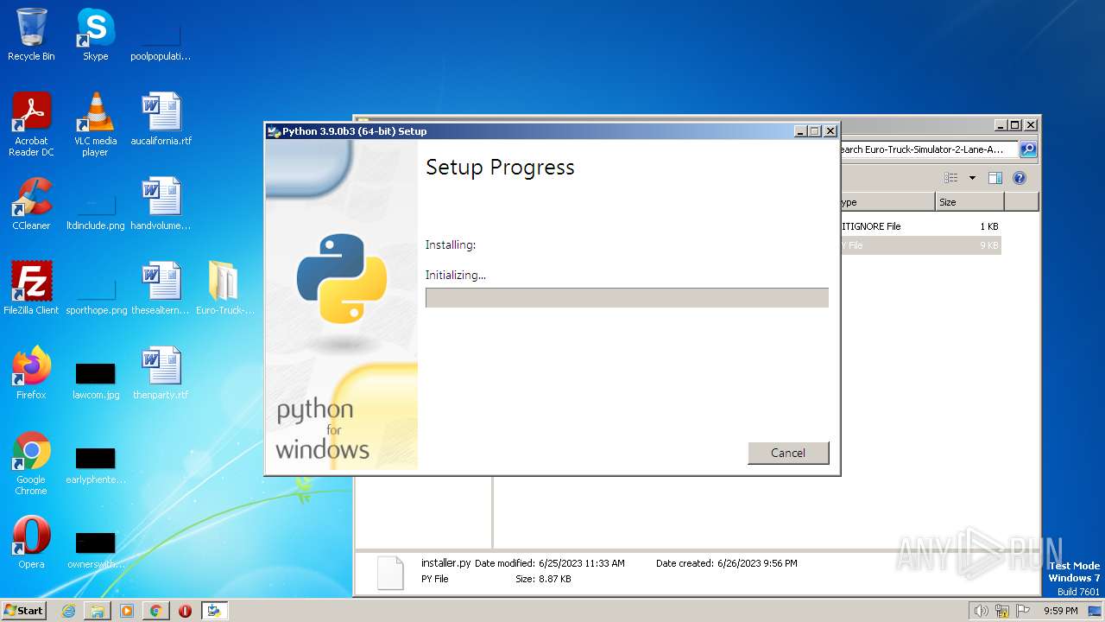Screen dimensions: 1105x622
Task: Launch Google Chrome desktop shortcut
Action: click(x=31, y=463)
